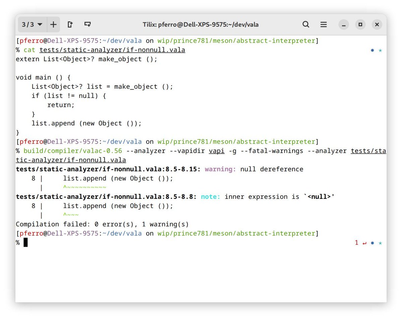This screenshot has width=402, height=319.
Task: Maximize the Tilix window
Action: coord(360,24)
